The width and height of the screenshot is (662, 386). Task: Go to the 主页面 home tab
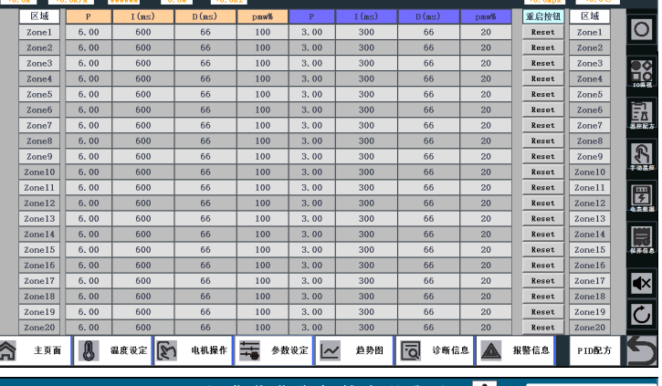tap(35, 350)
